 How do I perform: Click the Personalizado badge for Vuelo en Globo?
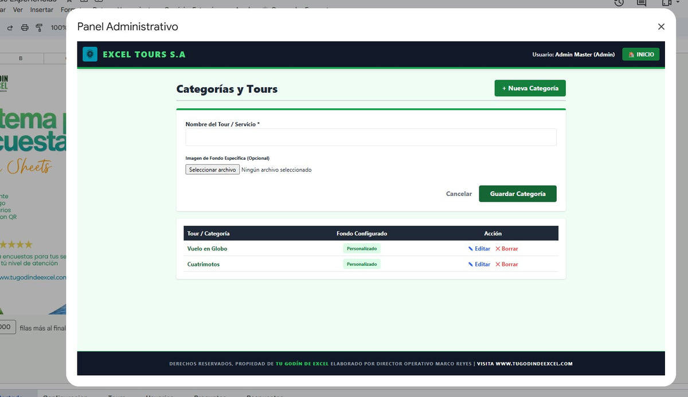pos(362,249)
